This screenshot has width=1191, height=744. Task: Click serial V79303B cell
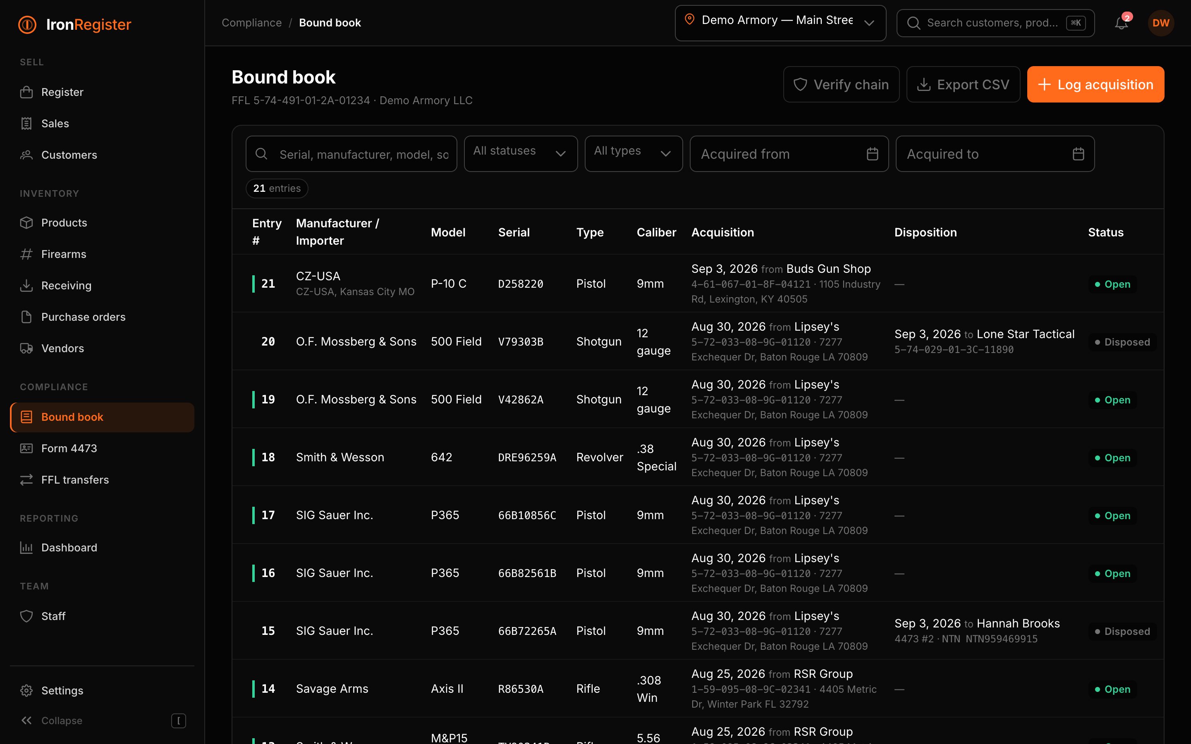coord(521,341)
